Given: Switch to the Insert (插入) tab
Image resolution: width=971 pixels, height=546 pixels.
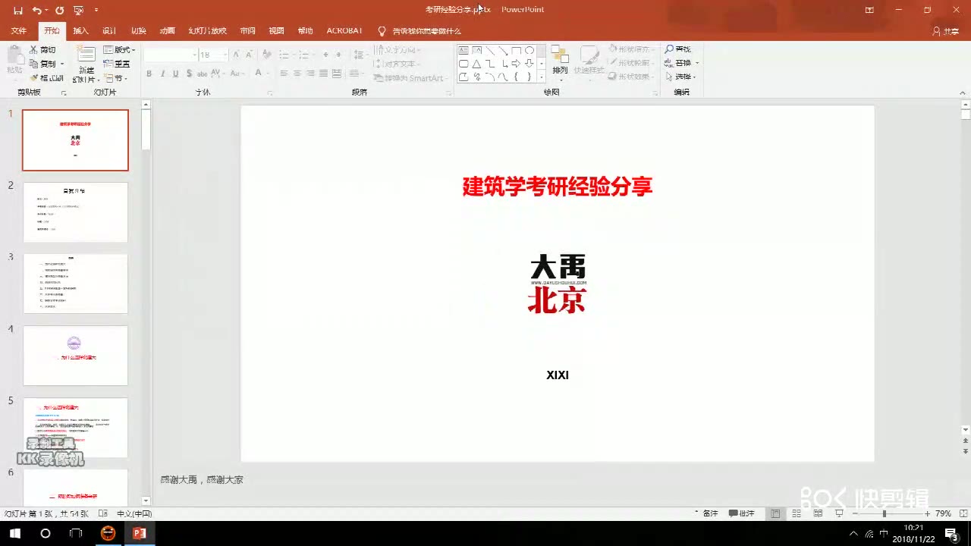Looking at the screenshot, I should [x=80, y=31].
